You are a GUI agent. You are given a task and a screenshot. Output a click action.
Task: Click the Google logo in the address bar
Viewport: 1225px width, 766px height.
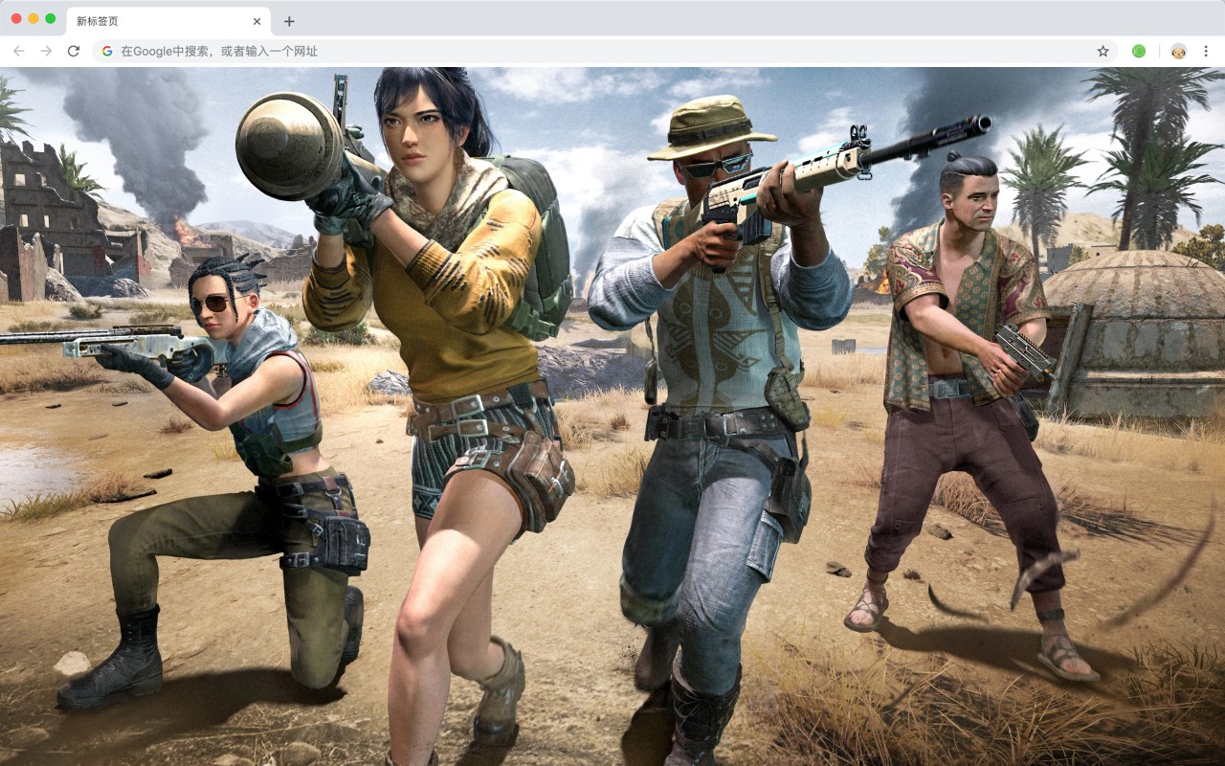click(107, 51)
